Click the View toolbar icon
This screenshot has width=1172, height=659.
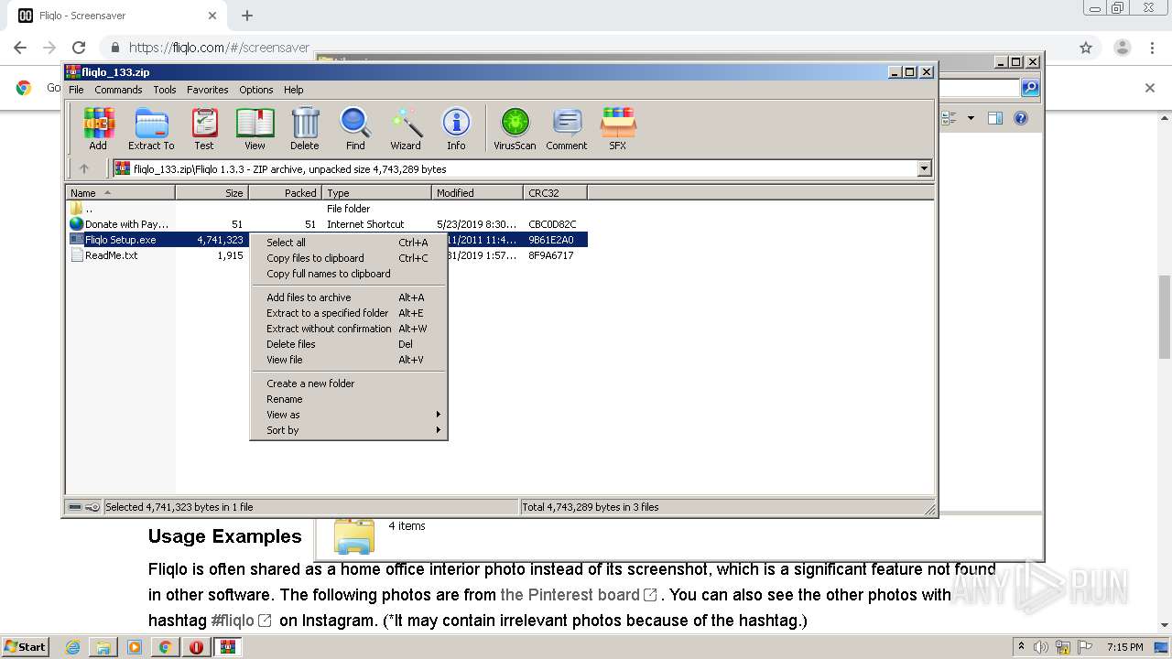[255, 128]
